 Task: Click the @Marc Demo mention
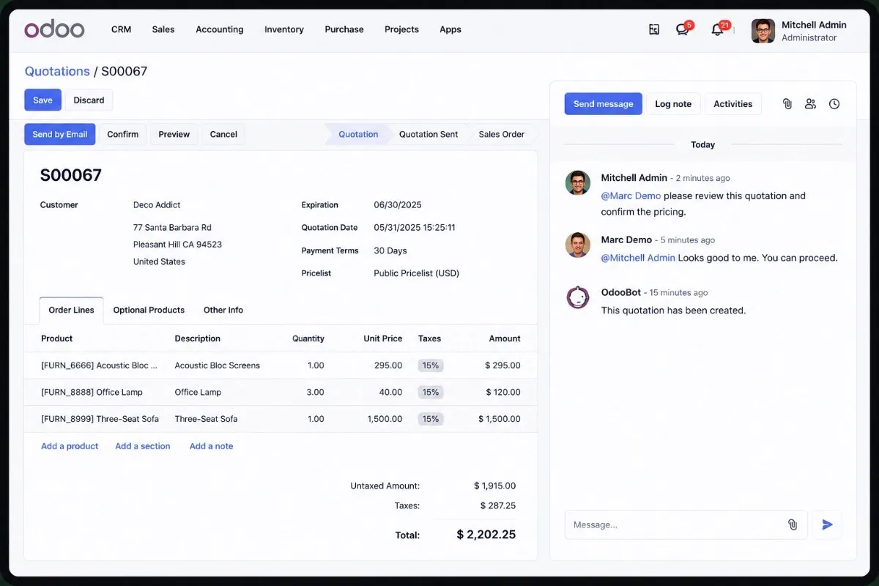tap(631, 196)
